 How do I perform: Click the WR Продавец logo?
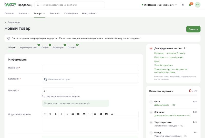tap(18, 5)
